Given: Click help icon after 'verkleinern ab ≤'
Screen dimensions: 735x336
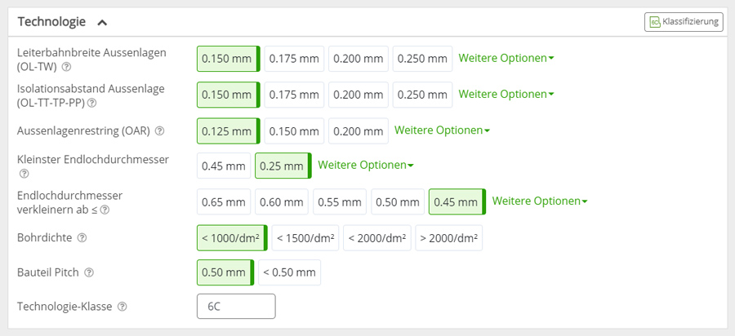Looking at the screenshot, I should (105, 210).
